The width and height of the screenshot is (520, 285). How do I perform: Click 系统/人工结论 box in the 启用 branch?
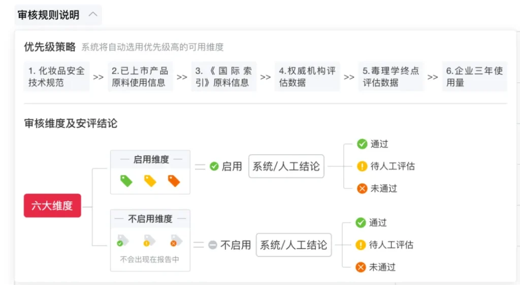(x=286, y=166)
